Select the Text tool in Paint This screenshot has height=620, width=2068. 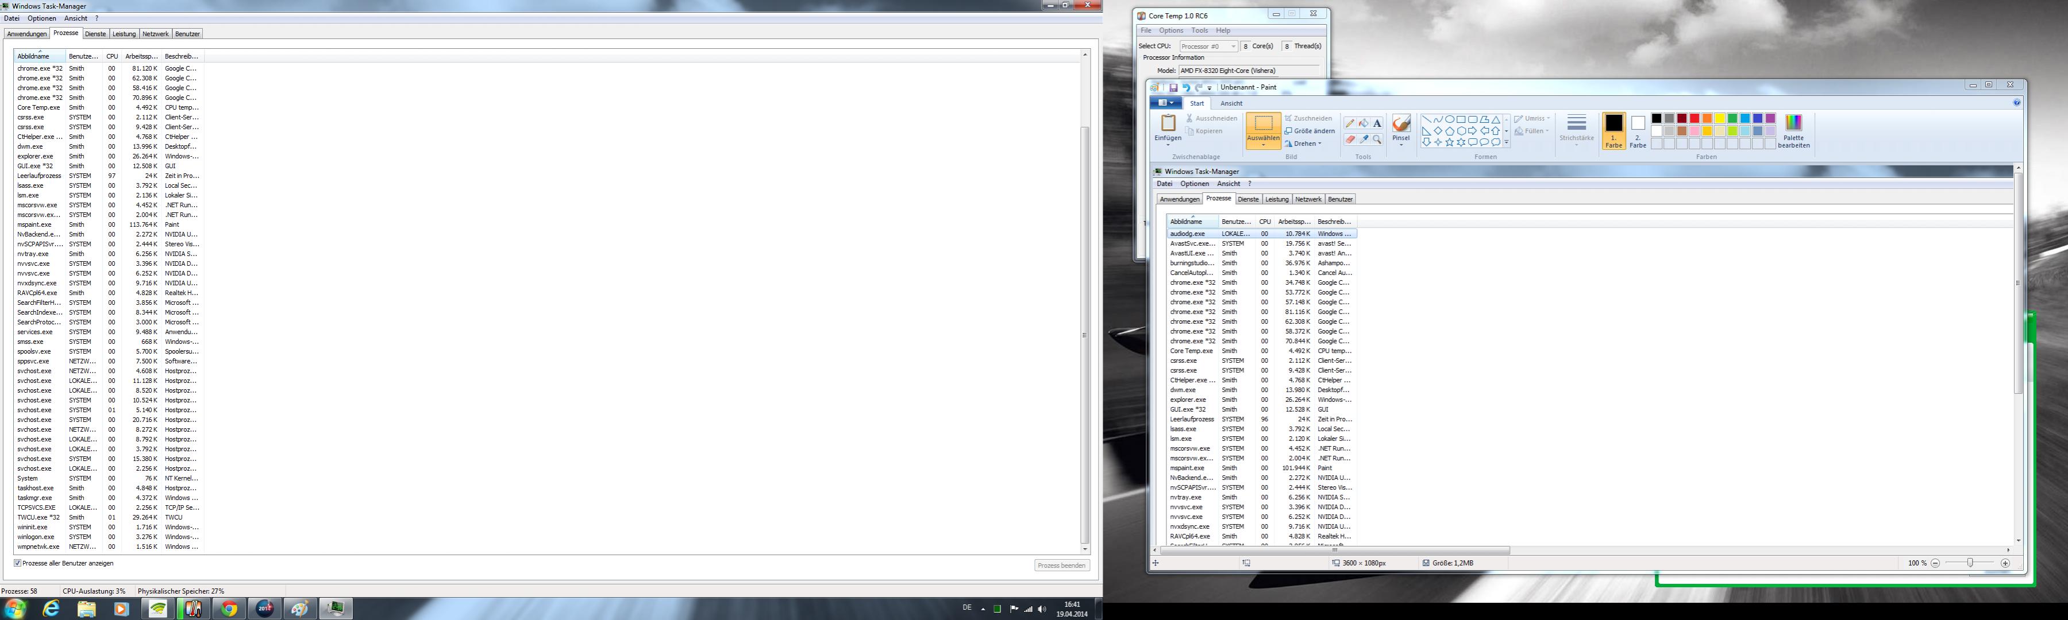click(x=1377, y=123)
